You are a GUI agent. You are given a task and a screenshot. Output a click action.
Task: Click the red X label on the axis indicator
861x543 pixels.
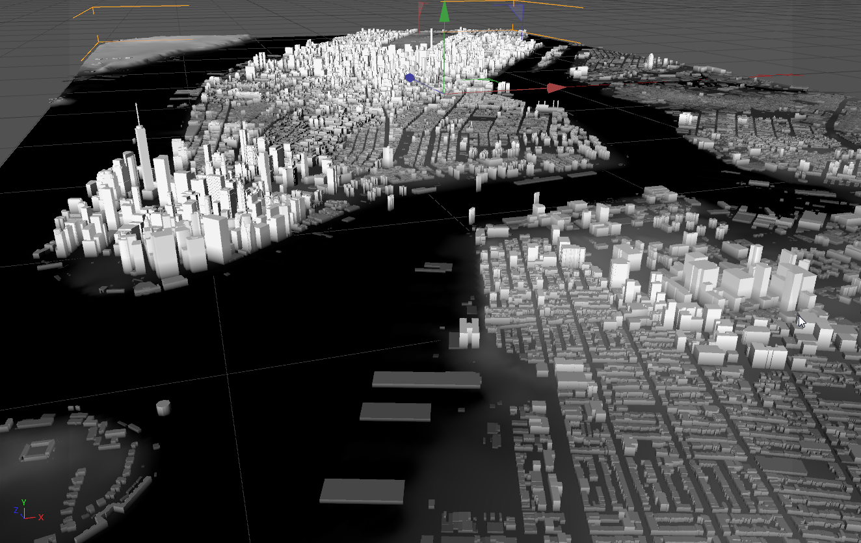point(40,517)
